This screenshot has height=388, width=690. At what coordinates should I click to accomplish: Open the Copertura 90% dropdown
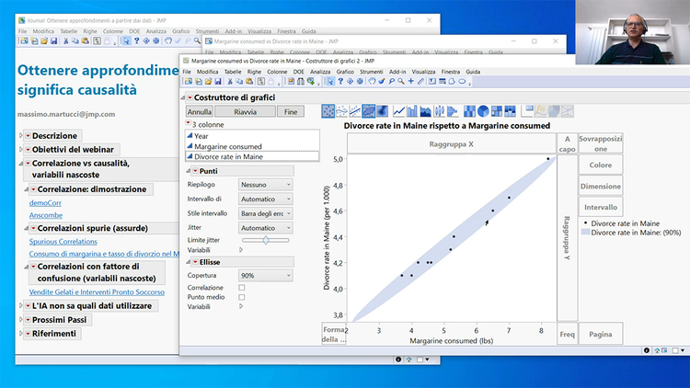click(265, 275)
